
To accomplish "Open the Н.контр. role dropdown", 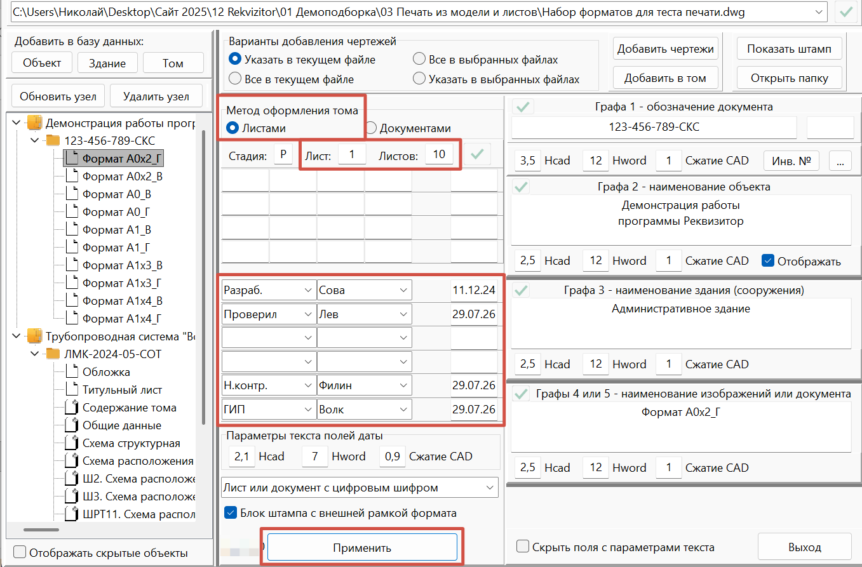I will (x=308, y=385).
